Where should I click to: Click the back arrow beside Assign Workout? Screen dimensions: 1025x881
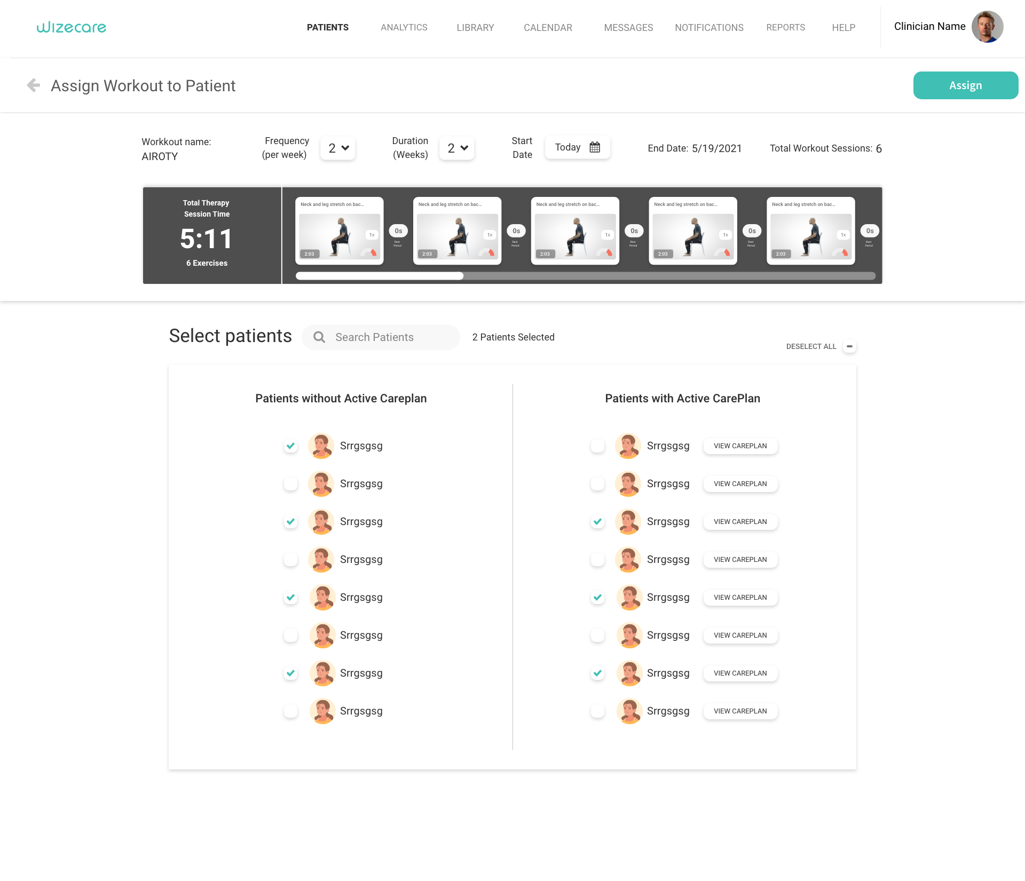click(34, 85)
